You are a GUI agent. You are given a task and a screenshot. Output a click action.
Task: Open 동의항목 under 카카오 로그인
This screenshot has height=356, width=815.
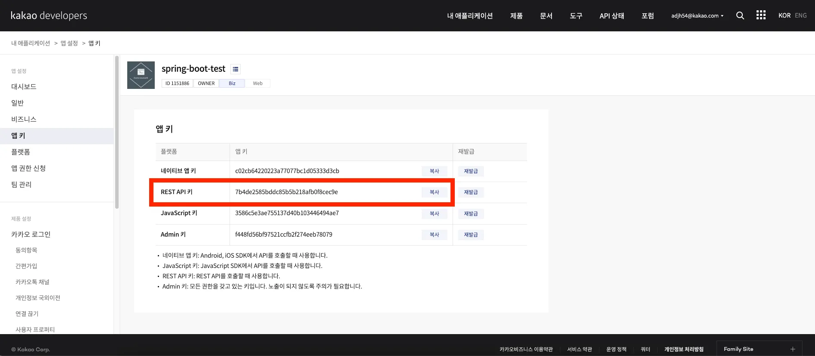26,250
